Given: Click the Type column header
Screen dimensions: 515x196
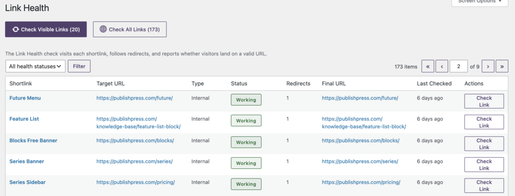Looking at the screenshot, I should click(x=198, y=83).
